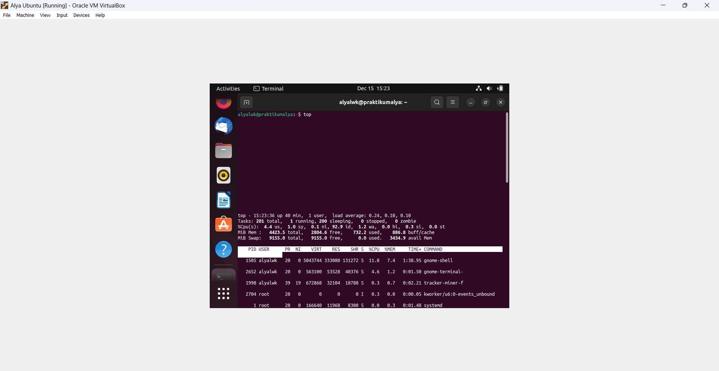Maximize the terminal window

486,102
